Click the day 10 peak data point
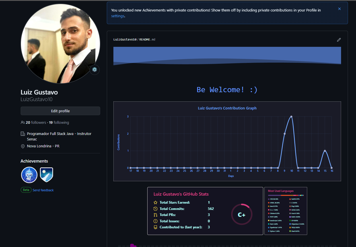Screen dimensions: 356x247 point(291,117)
